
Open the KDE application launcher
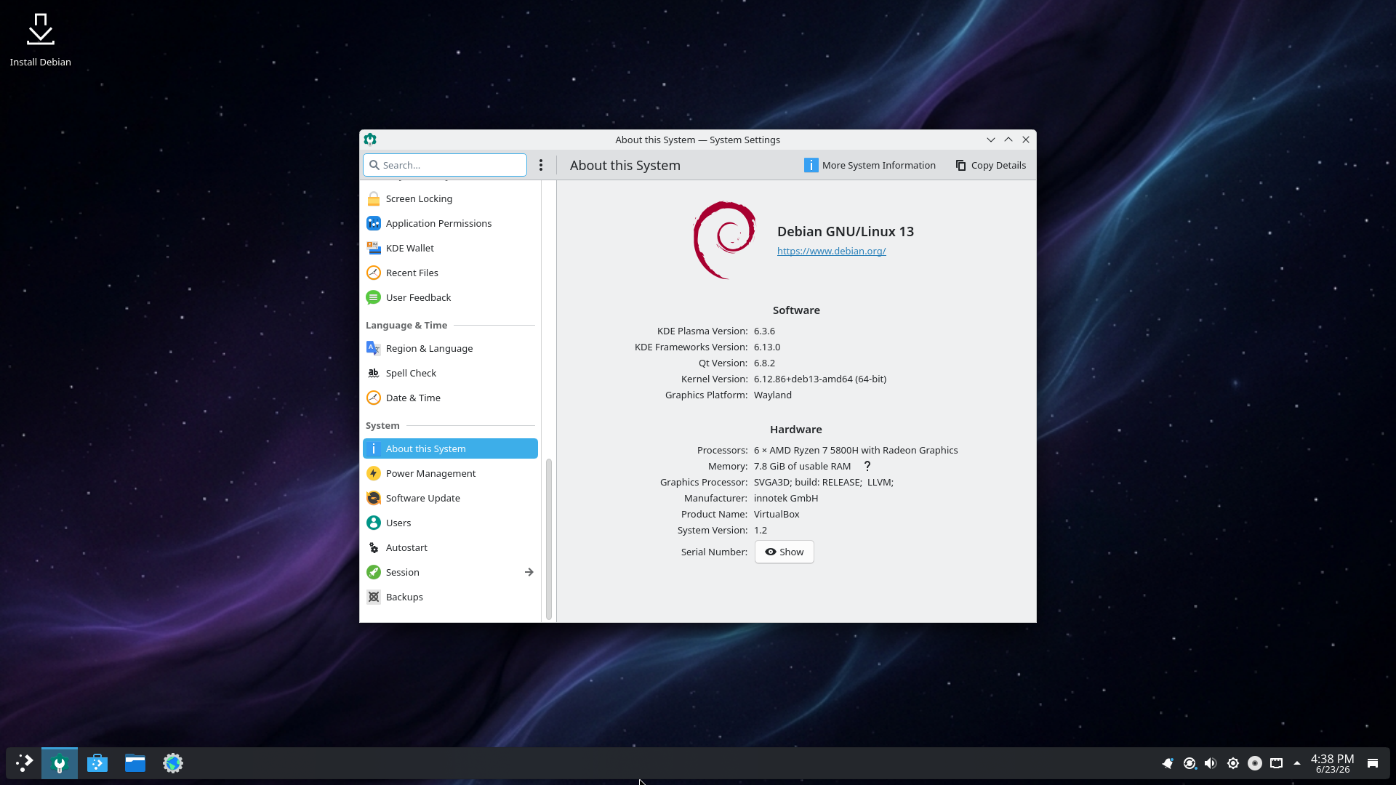pyautogui.click(x=24, y=763)
